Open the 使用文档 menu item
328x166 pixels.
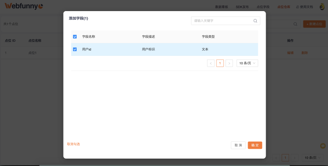(305, 7)
